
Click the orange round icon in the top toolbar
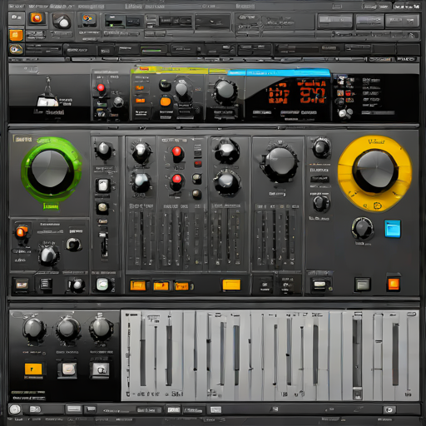click(37, 18)
